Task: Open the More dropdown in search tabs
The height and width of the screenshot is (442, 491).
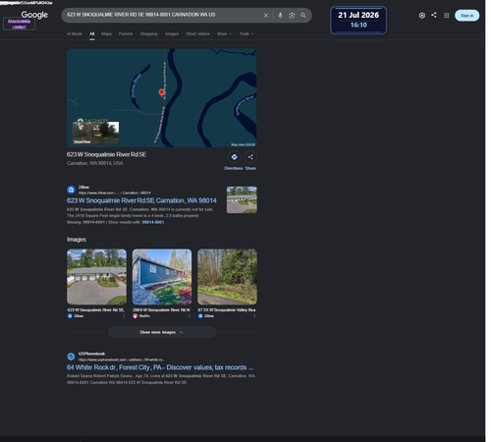Action: (224, 33)
